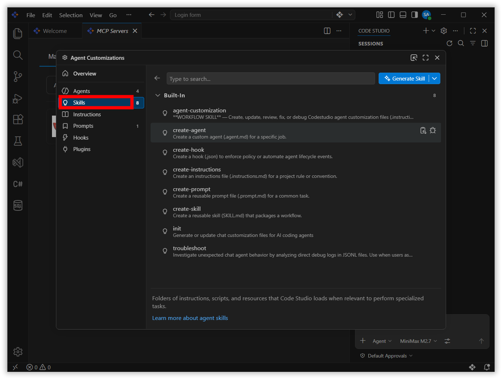Maximize the Code Studio chat panel
The height and width of the screenshot is (379, 502).
coord(473,31)
